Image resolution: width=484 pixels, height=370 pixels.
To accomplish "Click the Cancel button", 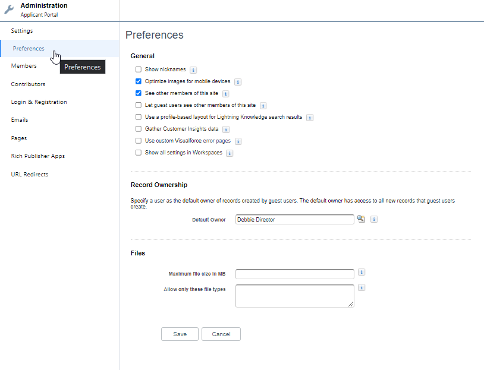I will pyautogui.click(x=221, y=334).
